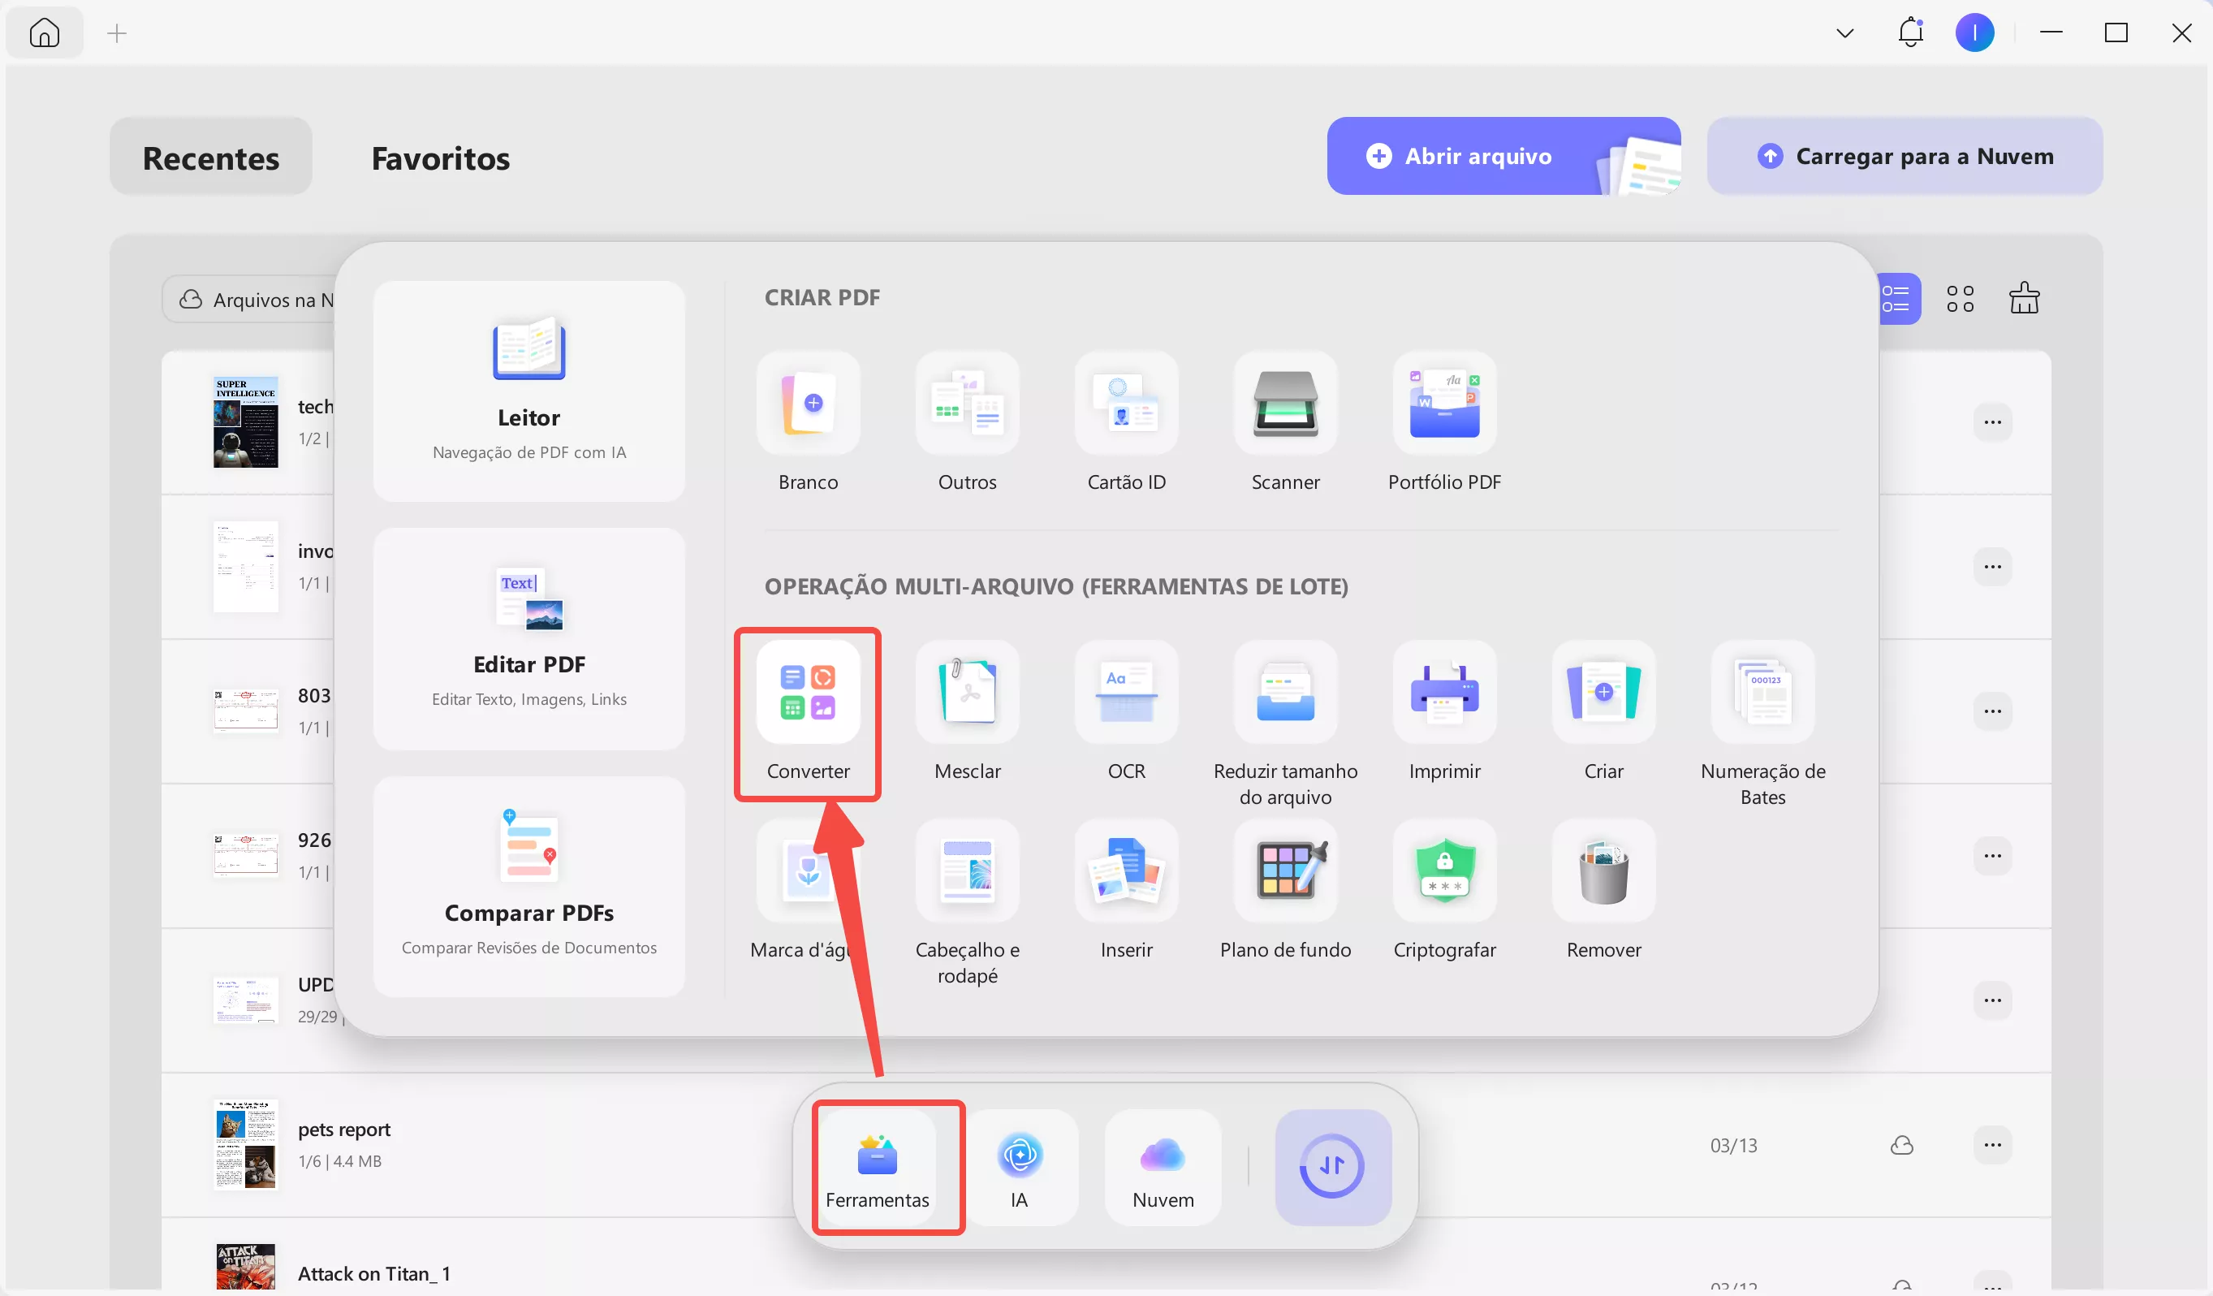
Task: Open the options menu for pets report
Action: pos(1992,1145)
